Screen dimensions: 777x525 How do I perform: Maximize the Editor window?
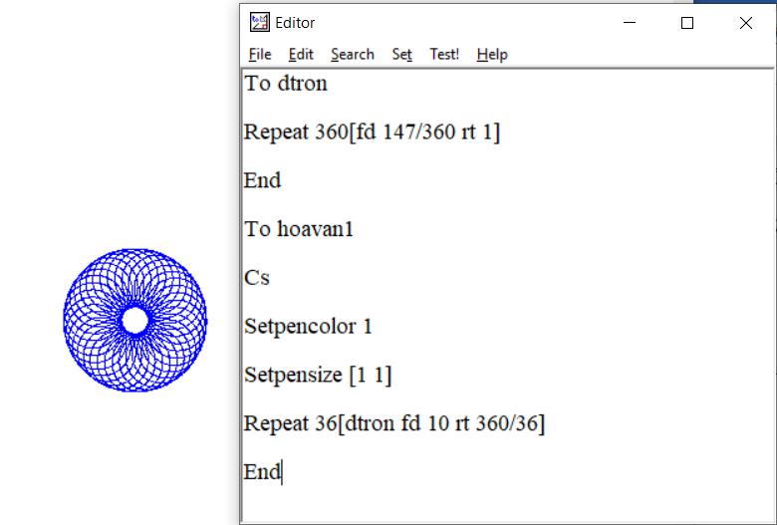pos(687,23)
